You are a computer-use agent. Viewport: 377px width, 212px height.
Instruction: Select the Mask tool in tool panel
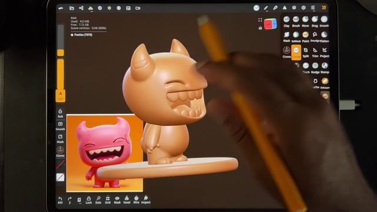[286, 37]
